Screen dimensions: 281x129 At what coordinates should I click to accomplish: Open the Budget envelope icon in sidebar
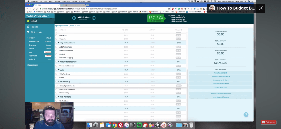point(28,21)
